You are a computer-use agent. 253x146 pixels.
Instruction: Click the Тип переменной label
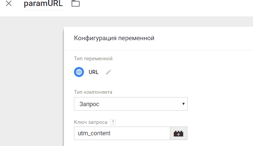[x=93, y=59]
